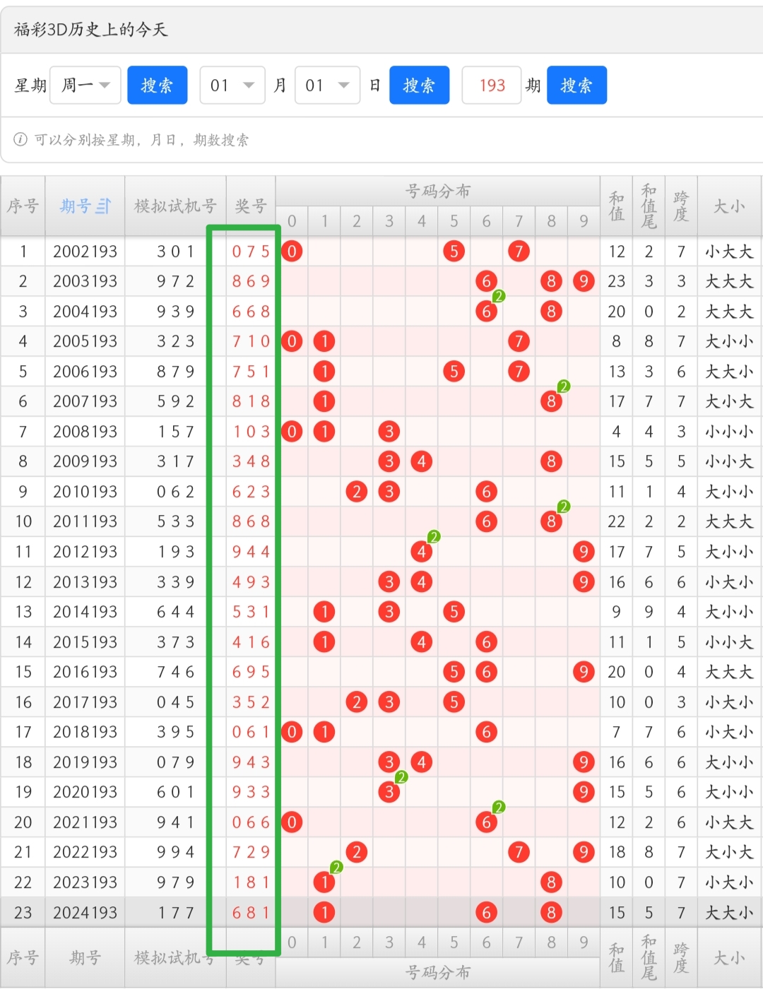Click the 号码分布 header at top
Viewport: 763px width, 994px height.
(x=437, y=191)
